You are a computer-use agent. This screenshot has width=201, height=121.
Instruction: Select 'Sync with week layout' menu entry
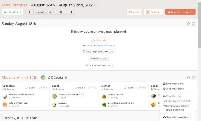[x=177, y=117]
